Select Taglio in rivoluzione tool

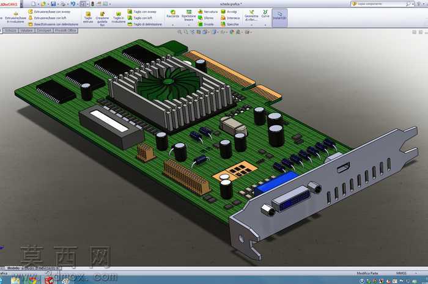119,18
